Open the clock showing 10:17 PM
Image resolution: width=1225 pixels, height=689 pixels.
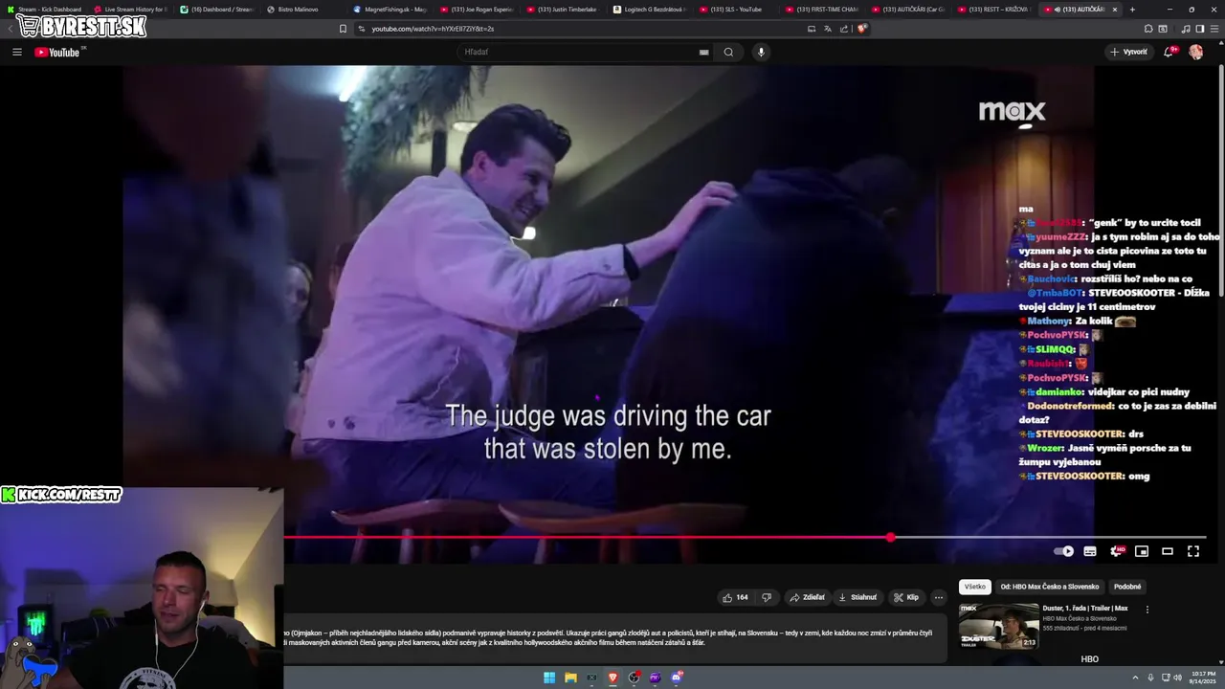pyautogui.click(x=1202, y=678)
